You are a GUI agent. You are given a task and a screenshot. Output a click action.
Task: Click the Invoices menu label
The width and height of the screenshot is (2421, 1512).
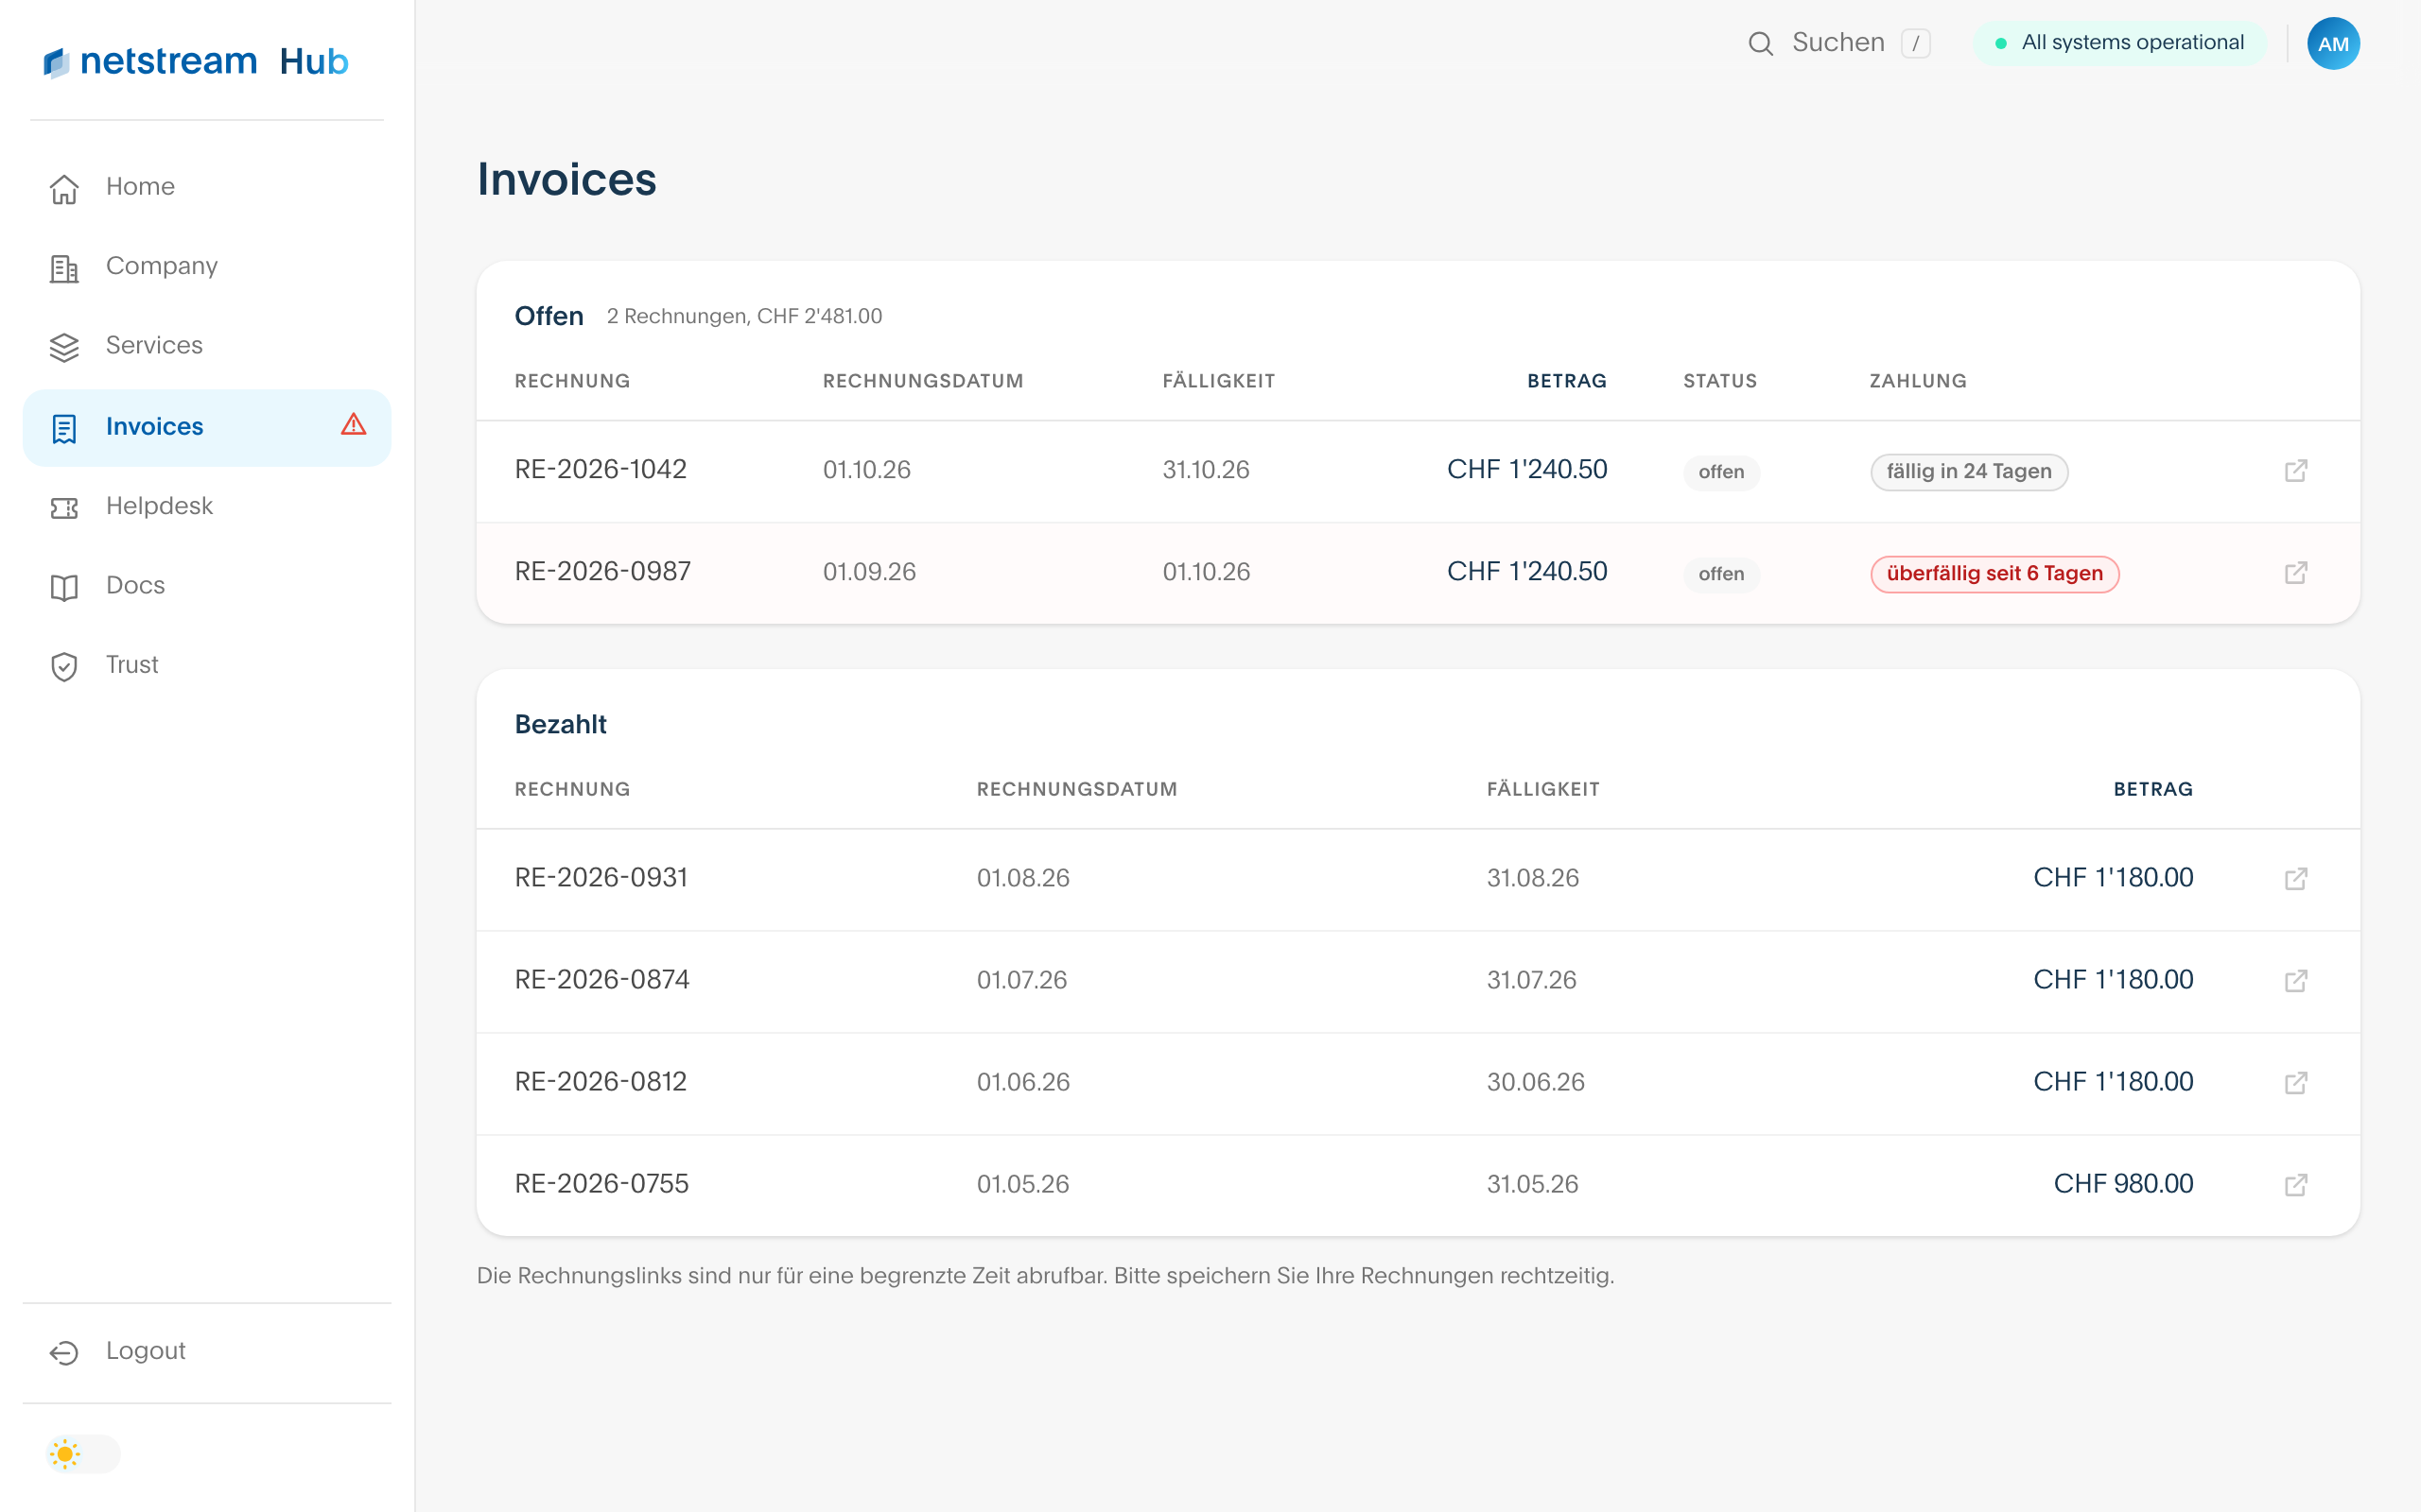click(x=154, y=427)
